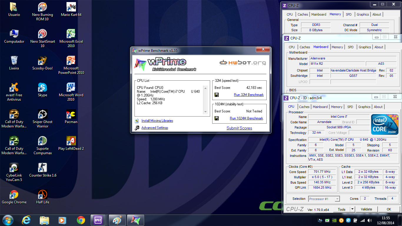Select the Usuario folder icon
This screenshot has width=402, height=226.
click(x=14, y=9)
